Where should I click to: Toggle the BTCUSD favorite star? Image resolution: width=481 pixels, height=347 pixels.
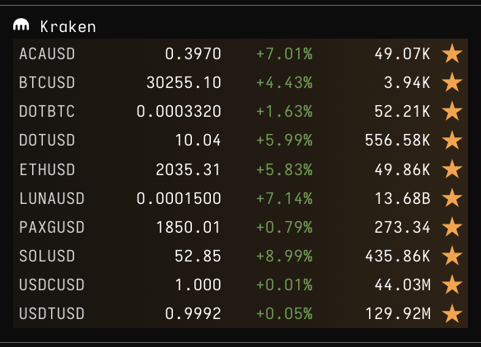tap(452, 82)
